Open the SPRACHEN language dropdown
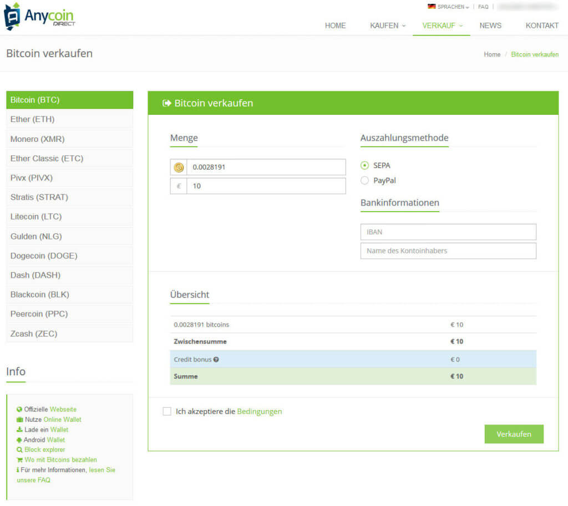 453,7
